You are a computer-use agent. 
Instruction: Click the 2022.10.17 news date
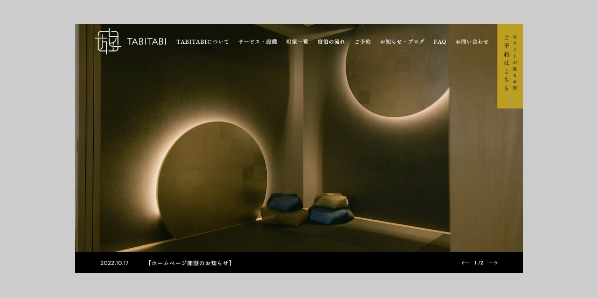[114, 263]
